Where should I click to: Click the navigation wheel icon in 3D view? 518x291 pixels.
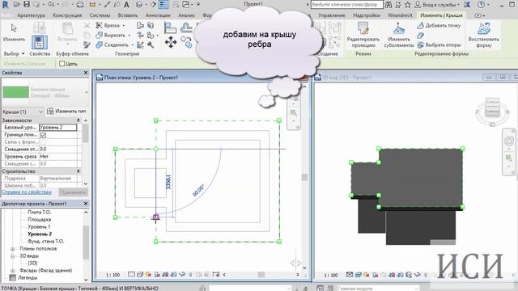coord(509,141)
